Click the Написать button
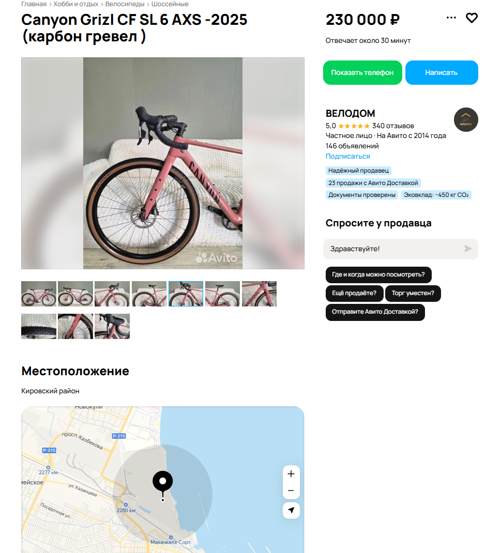 point(442,73)
